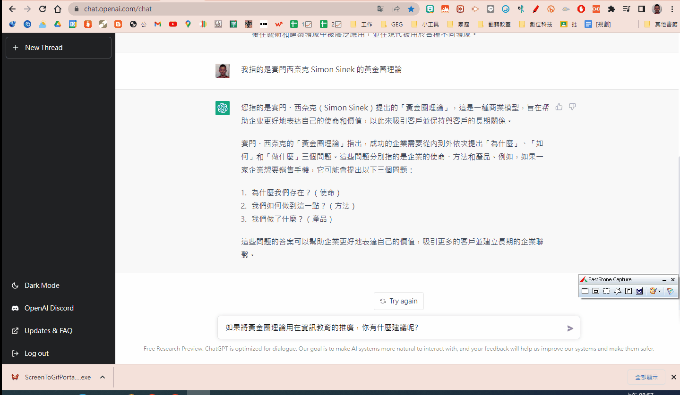Close the downloads bar
The width and height of the screenshot is (680, 395).
pos(674,377)
